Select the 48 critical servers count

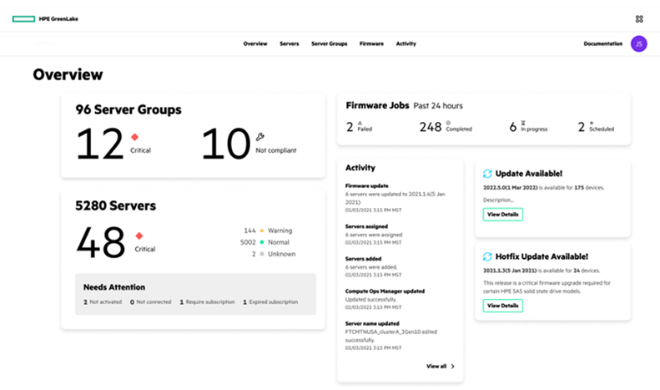click(101, 242)
